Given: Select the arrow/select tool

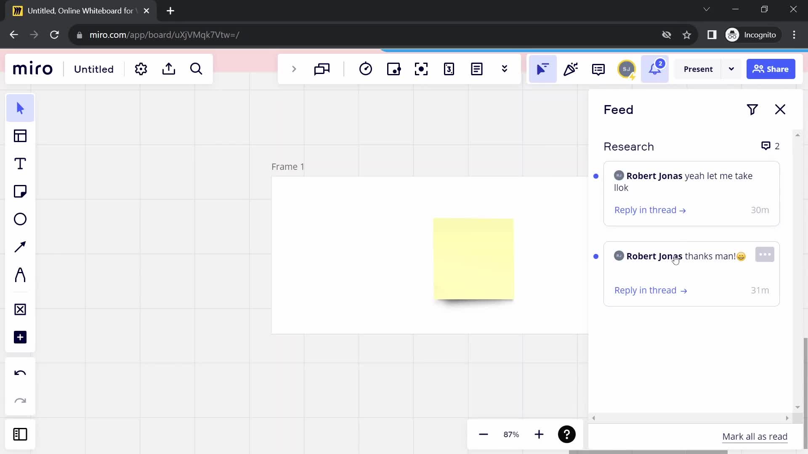Looking at the screenshot, I should coord(20,108).
